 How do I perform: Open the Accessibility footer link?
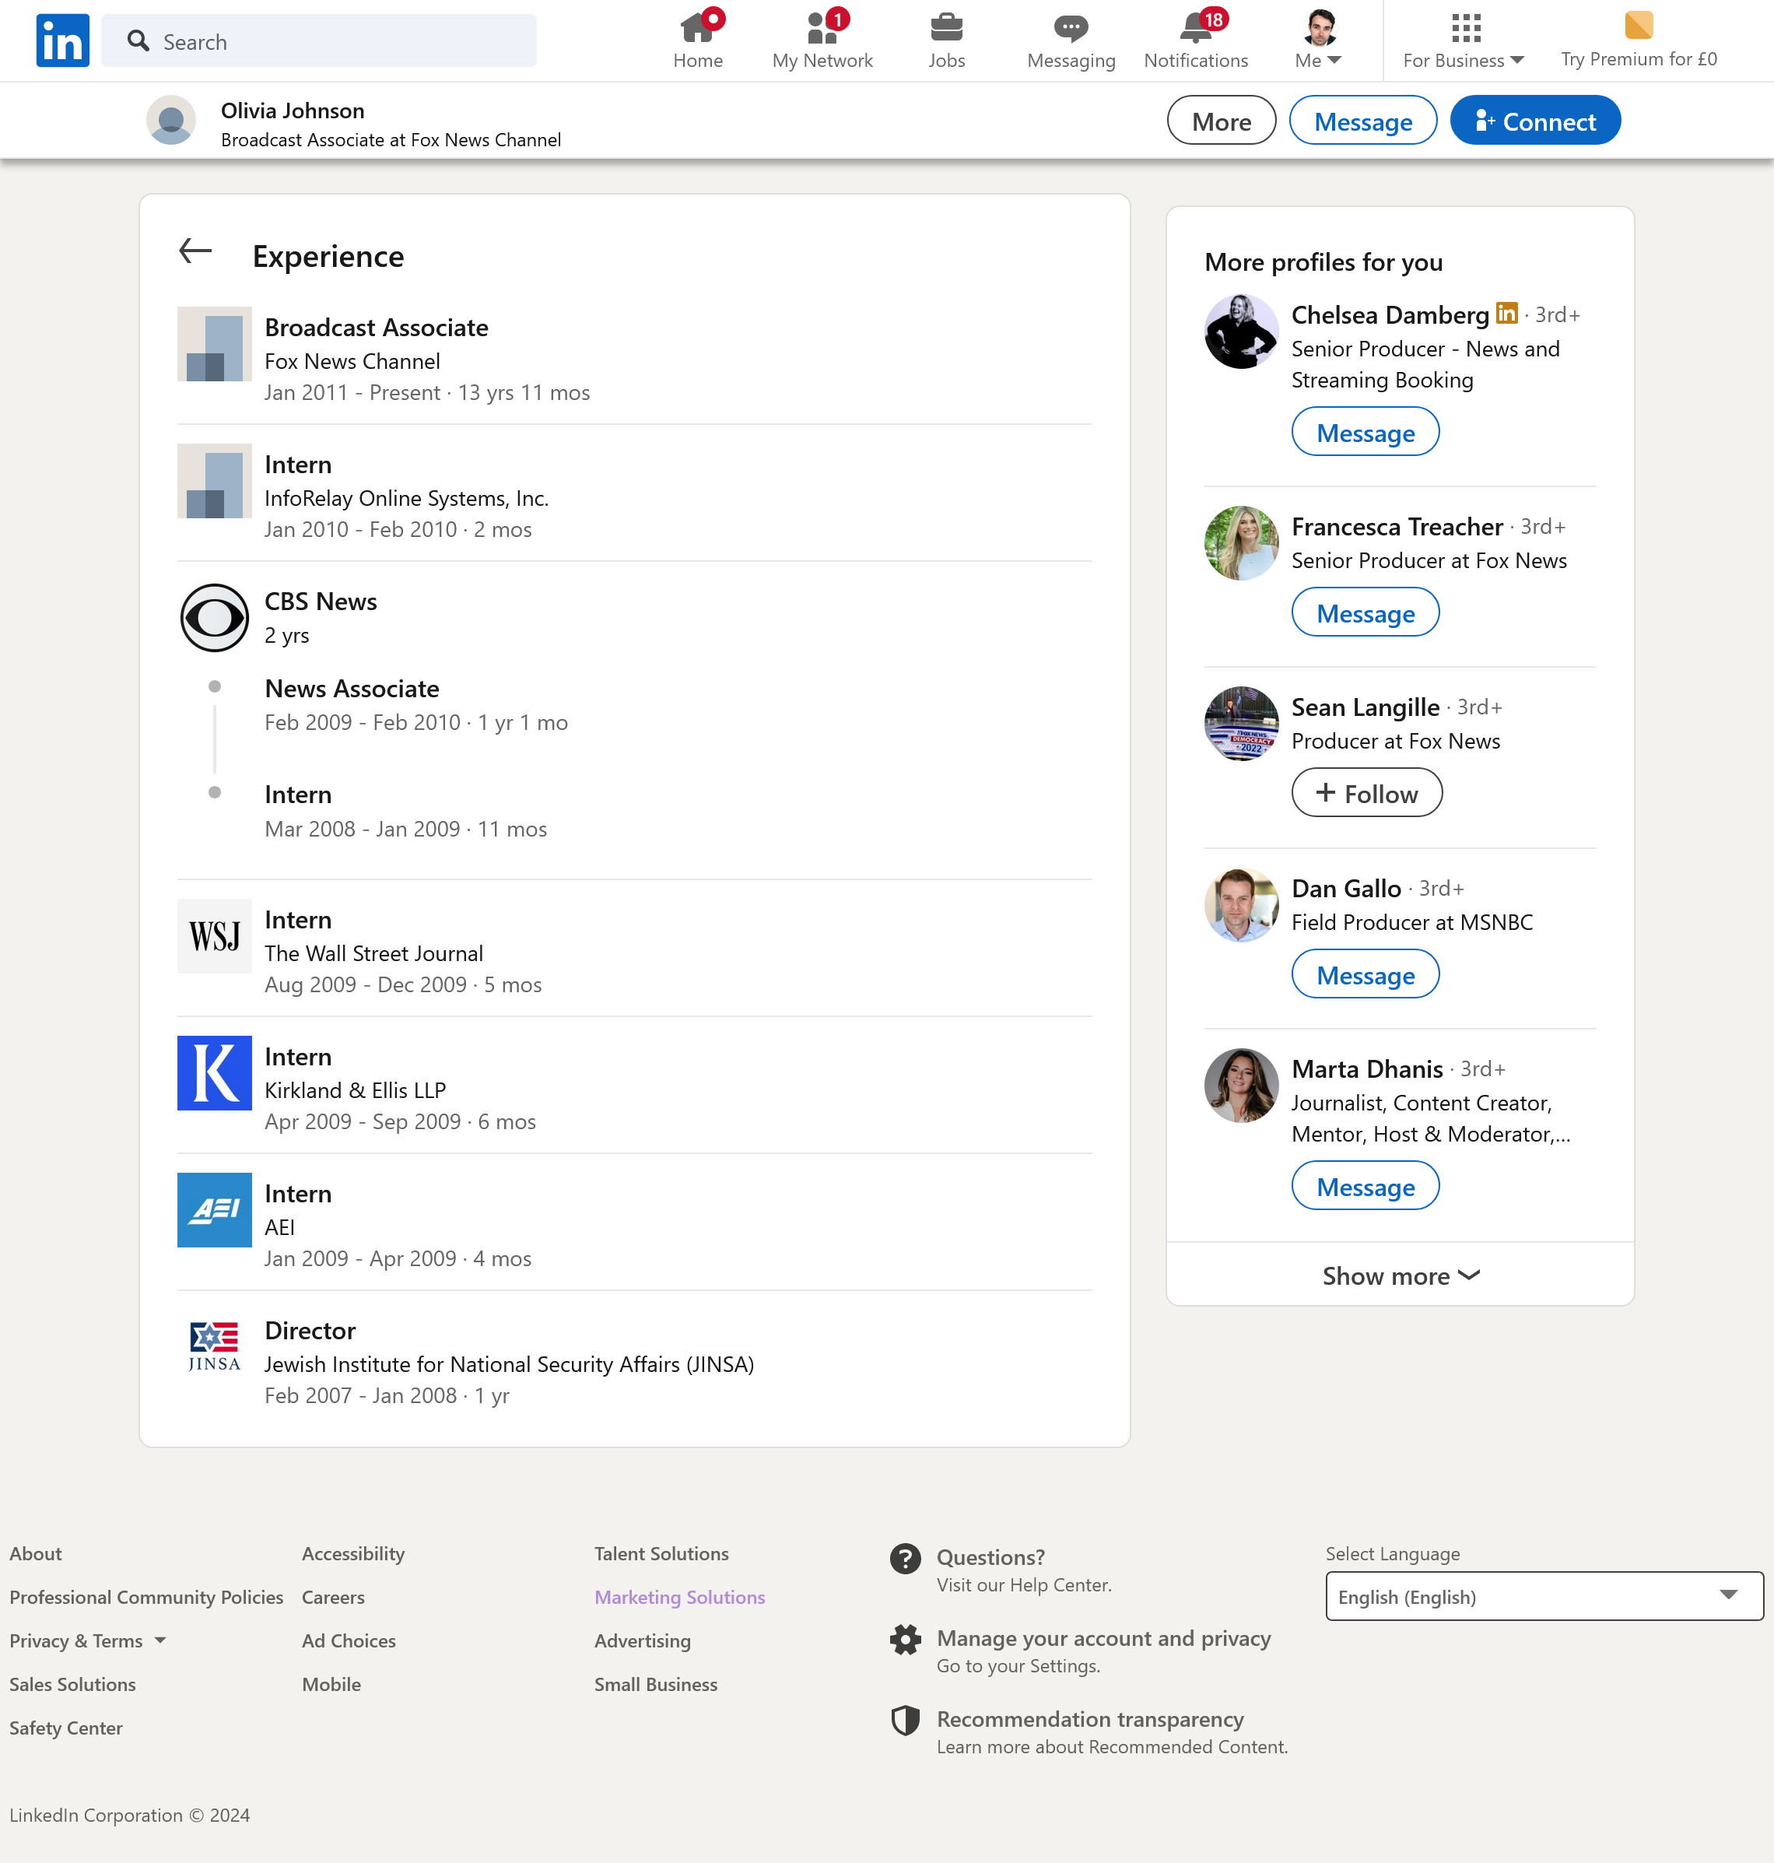352,1554
